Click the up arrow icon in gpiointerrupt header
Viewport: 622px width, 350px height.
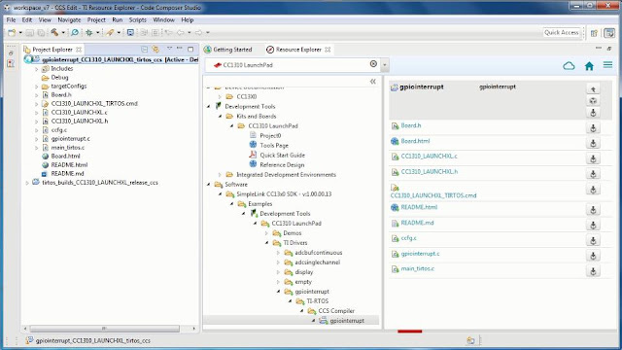click(x=593, y=88)
